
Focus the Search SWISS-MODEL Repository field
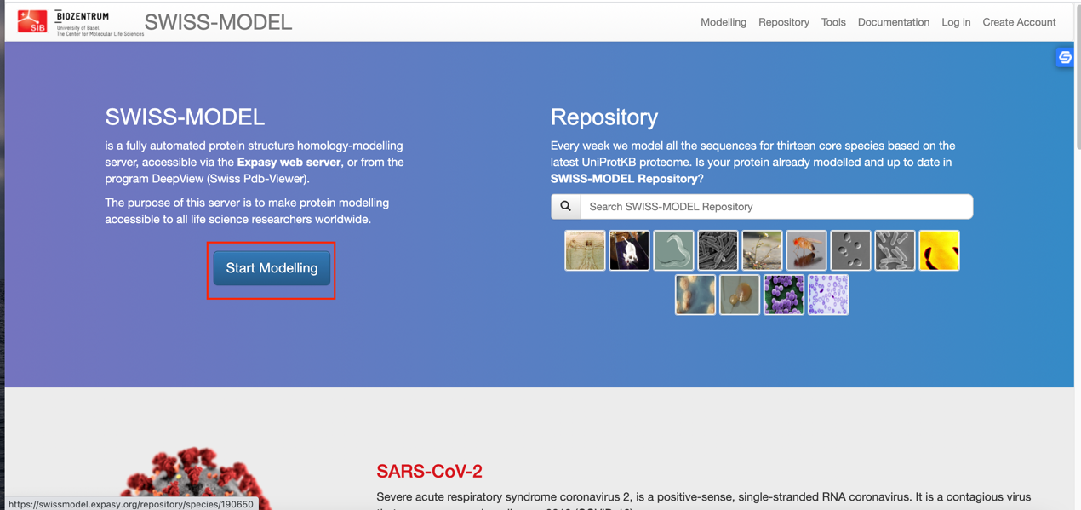[x=776, y=206]
